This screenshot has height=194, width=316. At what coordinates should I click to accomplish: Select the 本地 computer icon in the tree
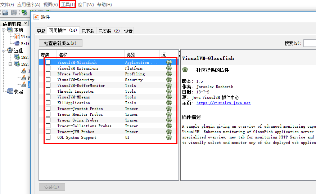click(x=10, y=30)
